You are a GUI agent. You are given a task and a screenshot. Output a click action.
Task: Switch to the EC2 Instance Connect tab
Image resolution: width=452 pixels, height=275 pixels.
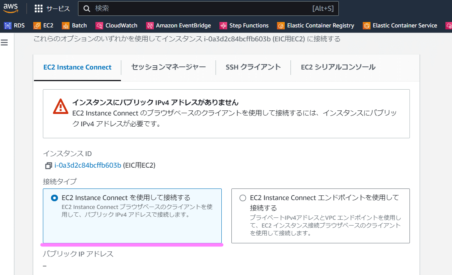coord(77,67)
